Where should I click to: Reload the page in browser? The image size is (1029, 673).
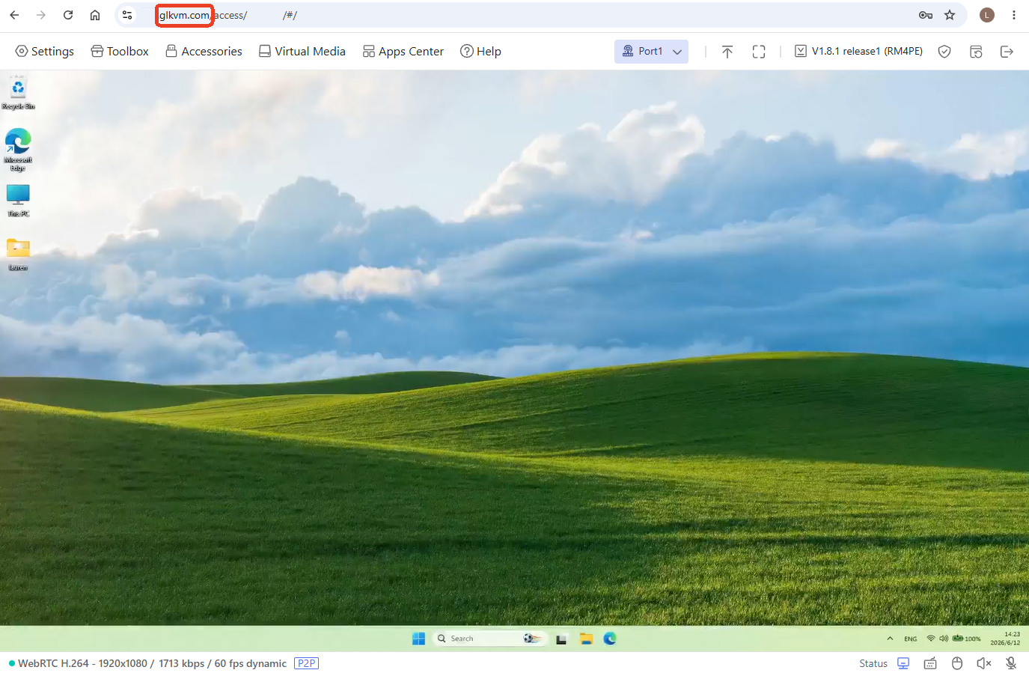click(68, 15)
